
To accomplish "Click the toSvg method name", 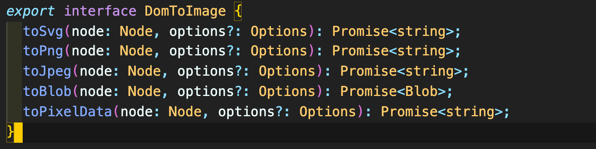I will pyautogui.click(x=43, y=31).
